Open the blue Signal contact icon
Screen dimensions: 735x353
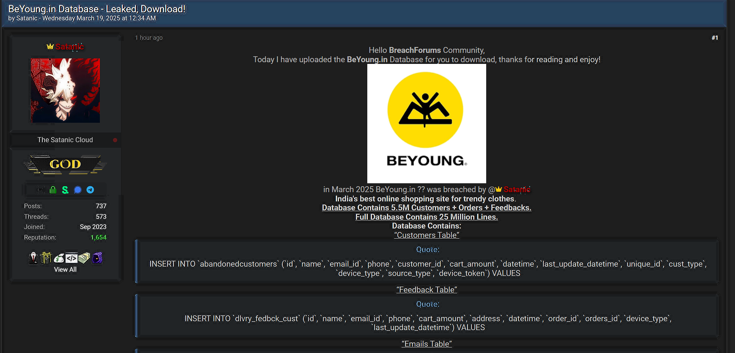pos(78,190)
